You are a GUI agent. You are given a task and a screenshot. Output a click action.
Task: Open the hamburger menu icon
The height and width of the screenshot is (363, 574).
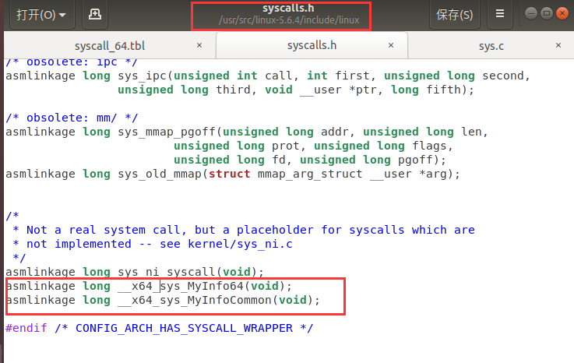[x=500, y=15]
